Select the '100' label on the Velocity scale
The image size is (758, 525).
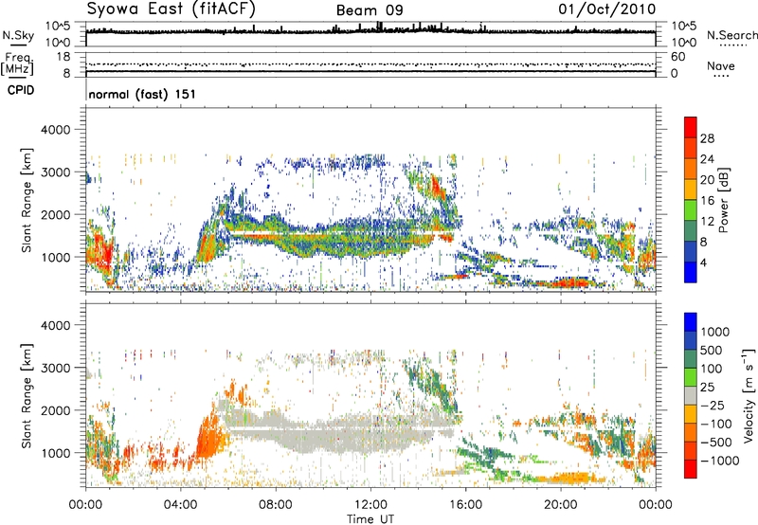[x=712, y=369]
